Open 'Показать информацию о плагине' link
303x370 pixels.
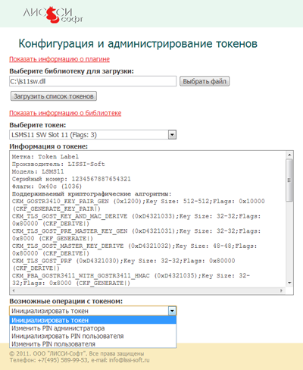59,59
